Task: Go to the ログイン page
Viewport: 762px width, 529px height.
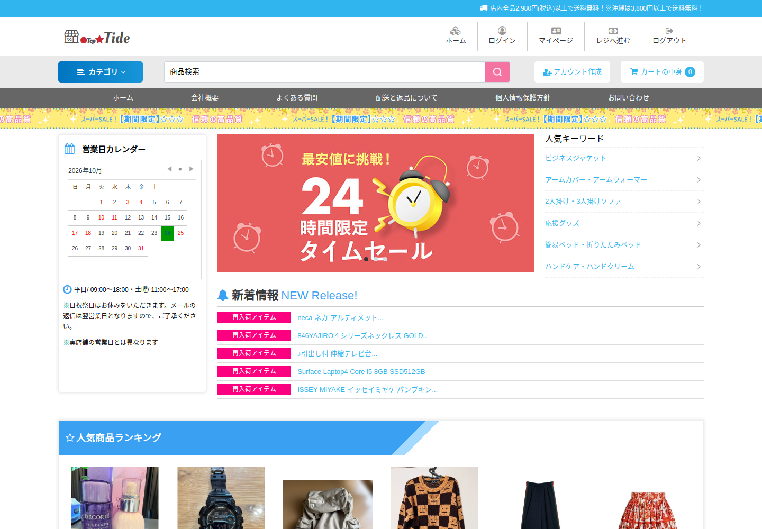Action: tap(502, 36)
